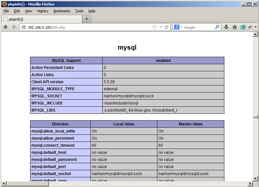Click the "Local Value" column header
The width and height of the screenshot is (259, 187).
click(x=124, y=124)
